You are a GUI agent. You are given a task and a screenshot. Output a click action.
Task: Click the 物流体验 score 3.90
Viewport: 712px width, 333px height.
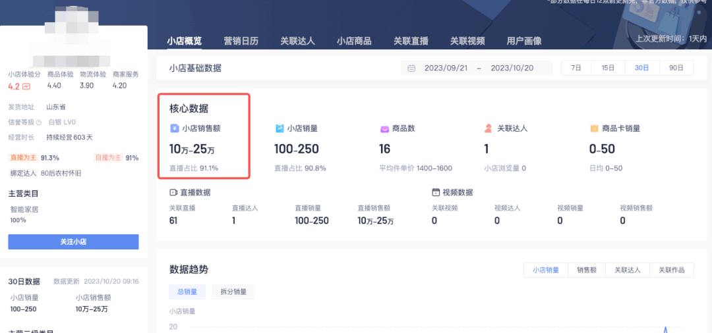[x=87, y=86]
